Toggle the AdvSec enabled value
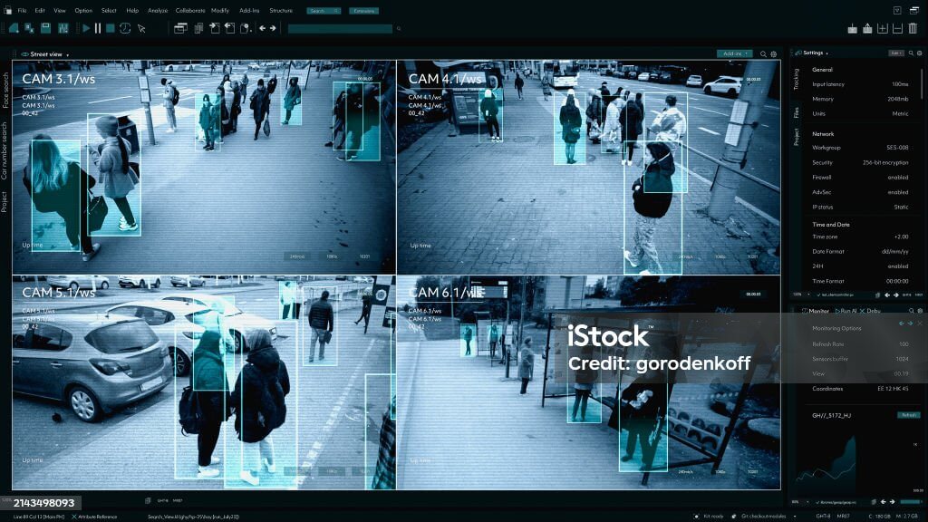This screenshot has height=522, width=928. tap(897, 192)
